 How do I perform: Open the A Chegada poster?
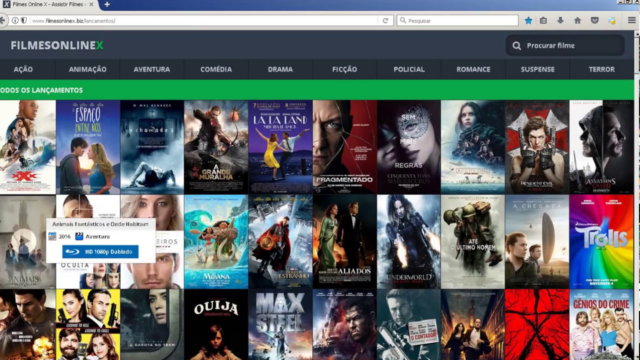(537, 241)
